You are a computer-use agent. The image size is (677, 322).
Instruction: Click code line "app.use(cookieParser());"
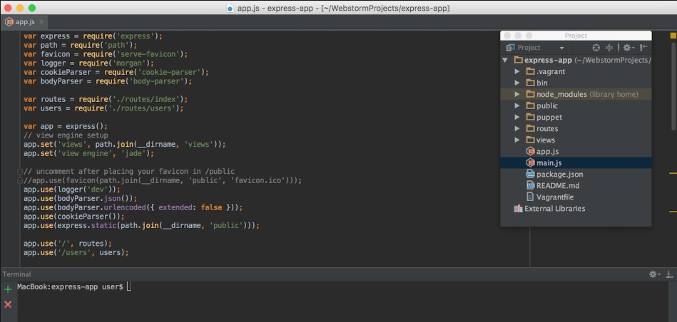(x=73, y=217)
